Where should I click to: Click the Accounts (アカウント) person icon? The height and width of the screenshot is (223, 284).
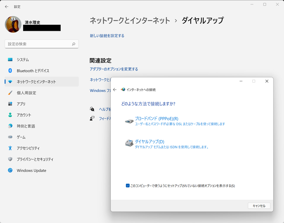point(10,115)
